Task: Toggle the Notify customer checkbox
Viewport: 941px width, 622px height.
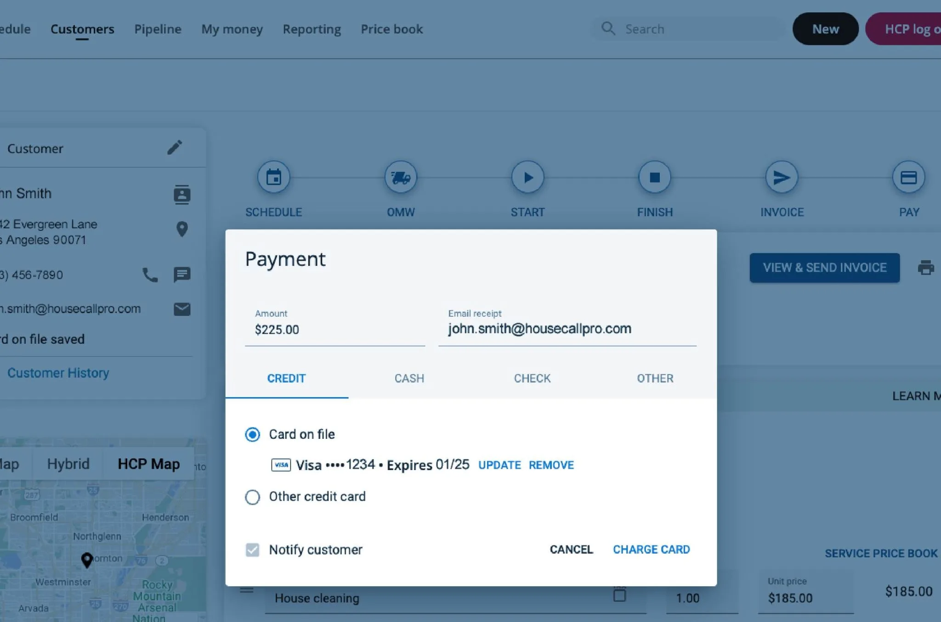Action: (x=252, y=549)
